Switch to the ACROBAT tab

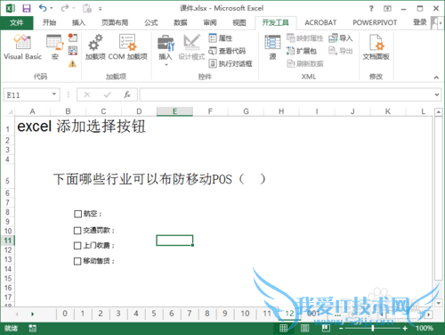coord(320,22)
